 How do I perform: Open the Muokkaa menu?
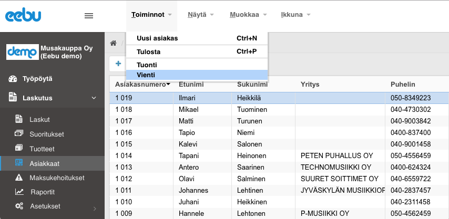248,15
